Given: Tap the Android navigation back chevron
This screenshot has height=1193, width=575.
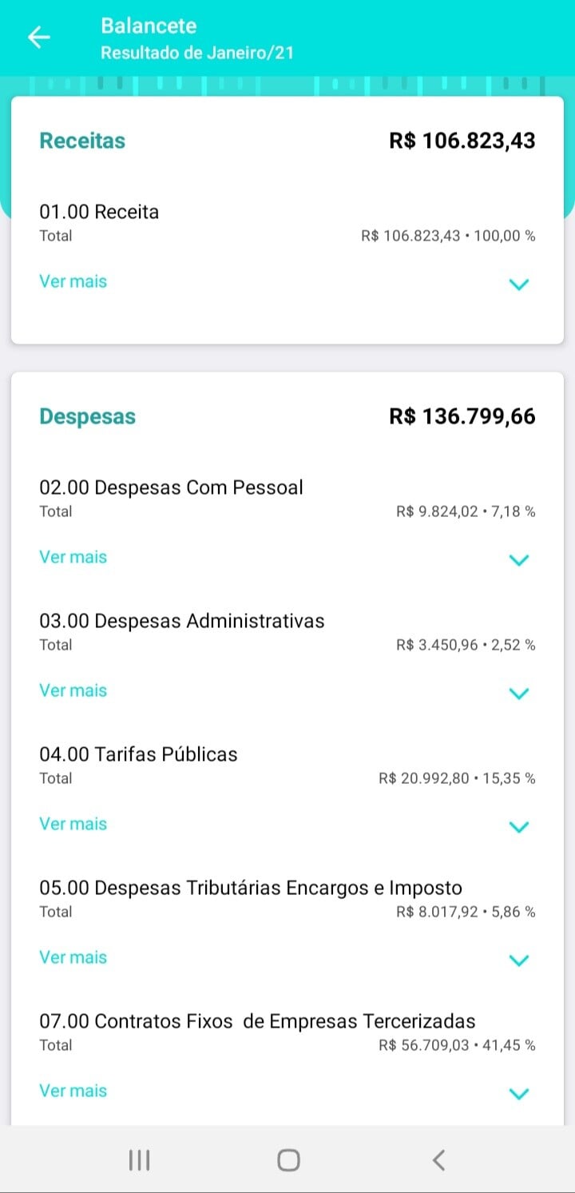Looking at the screenshot, I should point(438,1160).
